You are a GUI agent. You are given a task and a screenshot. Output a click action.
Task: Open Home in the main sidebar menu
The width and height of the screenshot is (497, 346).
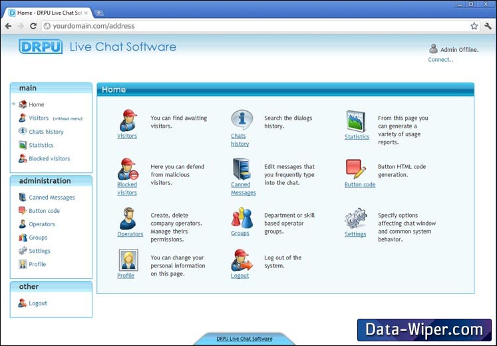coord(37,104)
